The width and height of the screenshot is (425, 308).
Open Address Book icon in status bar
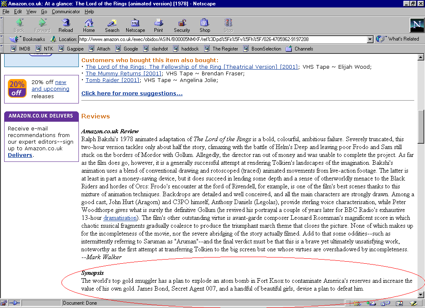click(399, 303)
